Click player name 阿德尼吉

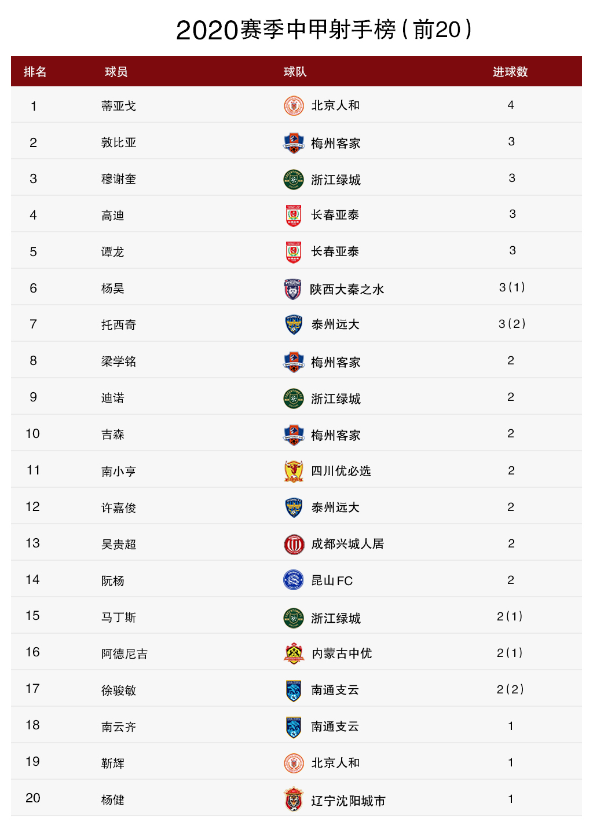125,653
